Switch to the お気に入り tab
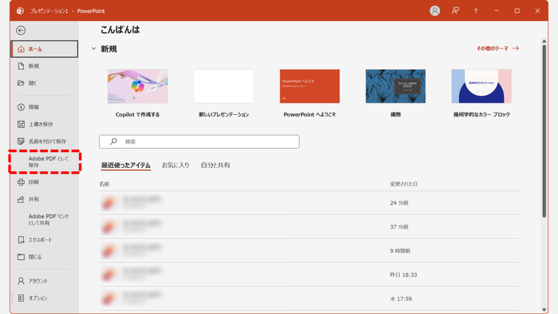Viewport: 558px width, 314px height. coord(177,164)
